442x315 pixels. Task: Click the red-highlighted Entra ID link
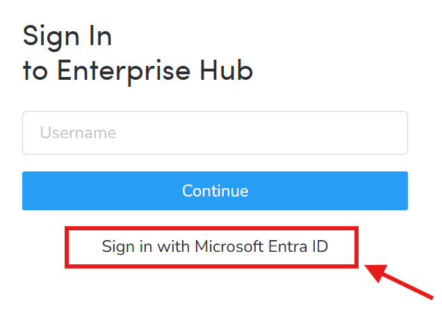215,246
